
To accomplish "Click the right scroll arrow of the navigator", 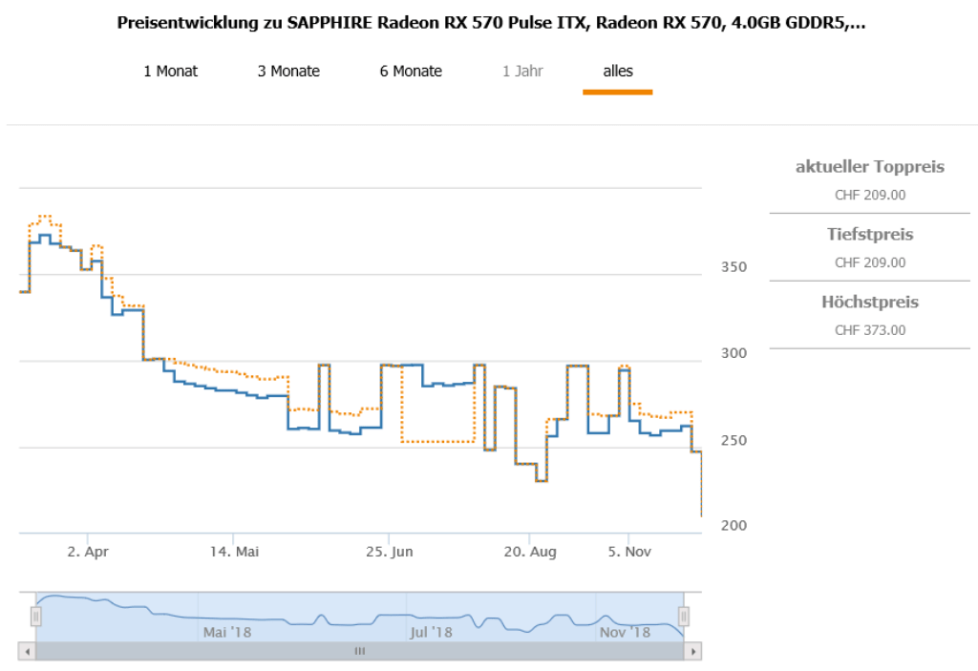I will (x=693, y=651).
